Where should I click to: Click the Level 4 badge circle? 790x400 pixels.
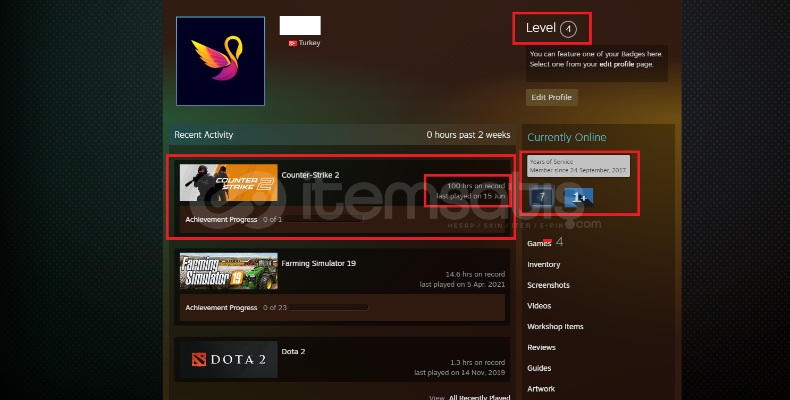click(568, 29)
